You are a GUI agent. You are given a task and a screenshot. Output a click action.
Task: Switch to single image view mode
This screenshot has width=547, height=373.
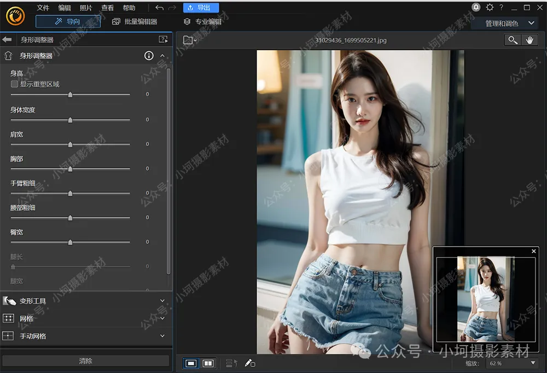[x=191, y=363]
